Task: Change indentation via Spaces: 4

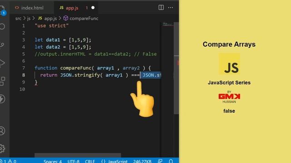Action: (53, 161)
